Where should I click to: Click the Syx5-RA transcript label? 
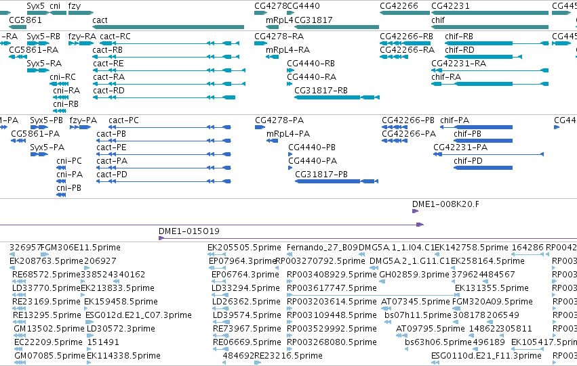pos(44,64)
